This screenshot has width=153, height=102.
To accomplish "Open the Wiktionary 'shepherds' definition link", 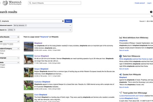I will [x=123, y=40].
